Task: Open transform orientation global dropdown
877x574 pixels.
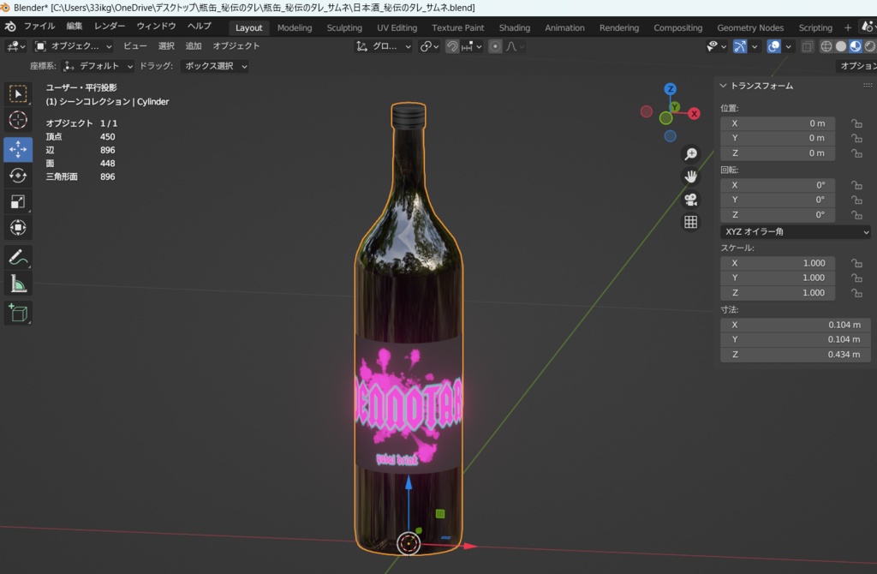Action: (x=383, y=47)
